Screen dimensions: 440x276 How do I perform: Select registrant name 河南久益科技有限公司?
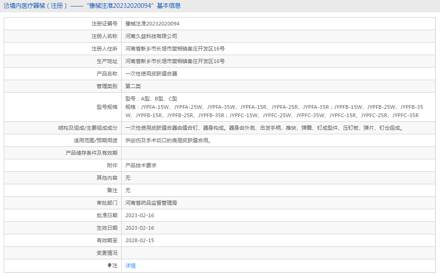tap(151, 36)
